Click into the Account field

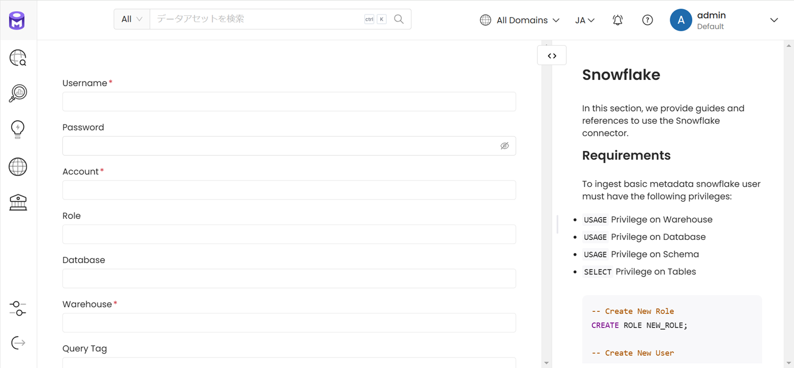[289, 190]
